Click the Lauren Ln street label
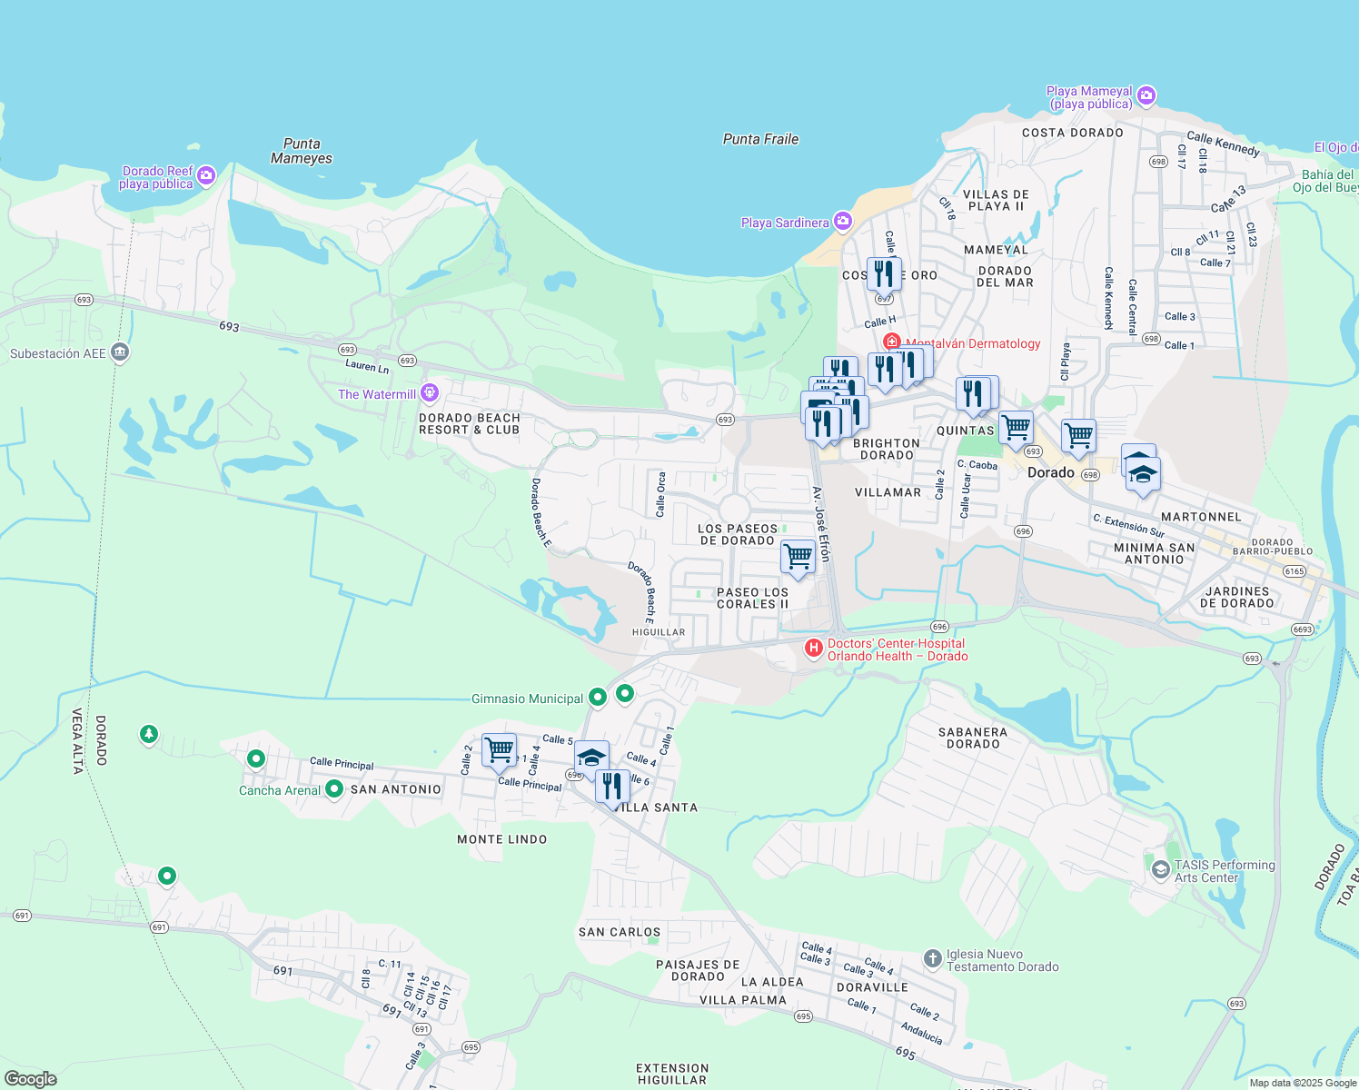This screenshot has width=1359, height=1090. click(x=367, y=366)
